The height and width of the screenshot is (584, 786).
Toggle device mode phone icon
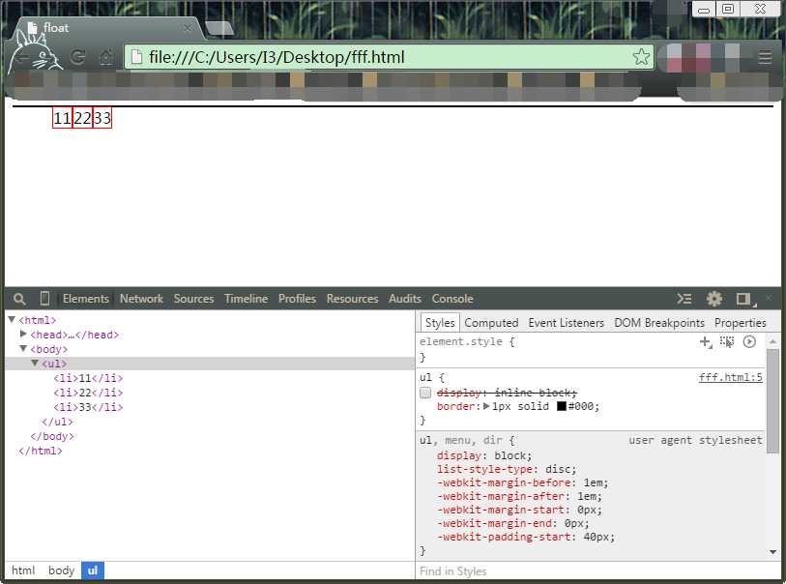pos(44,298)
